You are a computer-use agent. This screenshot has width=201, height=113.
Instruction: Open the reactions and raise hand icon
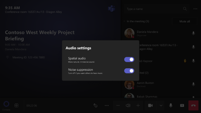pos(95,106)
